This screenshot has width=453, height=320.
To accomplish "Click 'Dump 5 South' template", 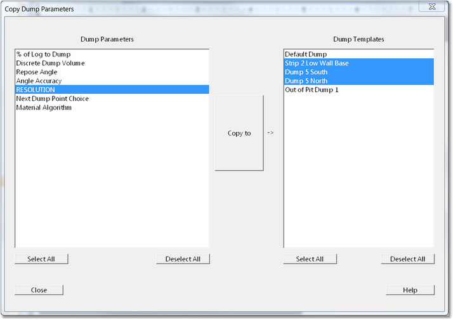I will pos(358,72).
